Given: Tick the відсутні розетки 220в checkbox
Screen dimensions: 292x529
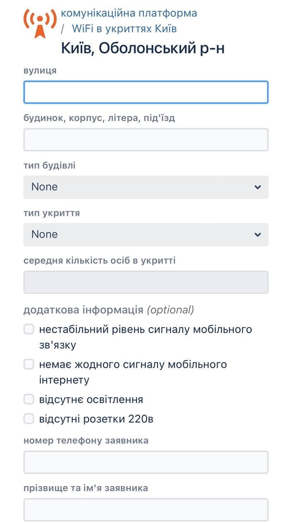Looking at the screenshot, I should [x=28, y=418].
